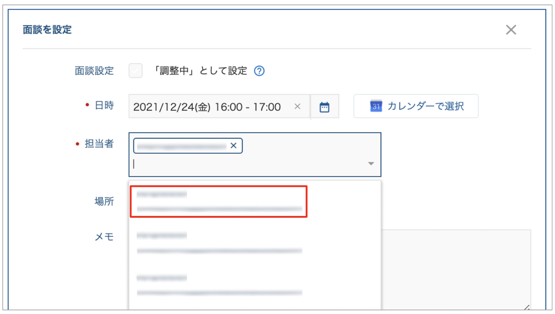Image resolution: width=555 pixels, height=314 pixels.
Task: Click the カレンダーで選択 button
Action: [x=416, y=106]
